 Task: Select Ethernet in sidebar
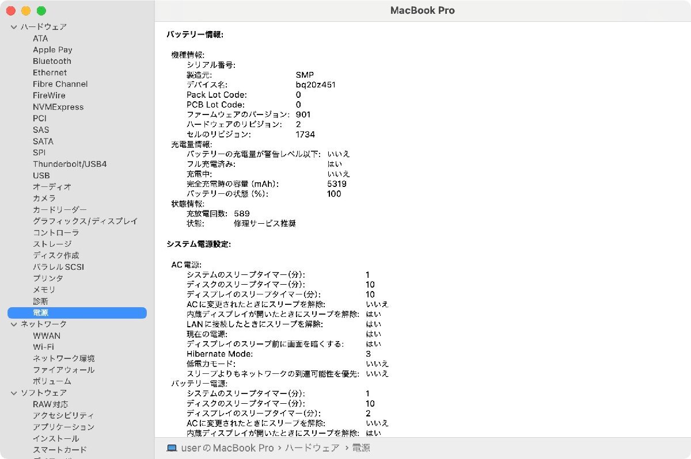(x=50, y=72)
